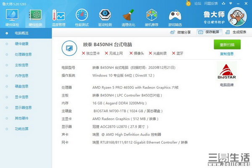The image size is (252, 168).
Task: Minimize the 鲁大师 window
Action: [238, 3]
